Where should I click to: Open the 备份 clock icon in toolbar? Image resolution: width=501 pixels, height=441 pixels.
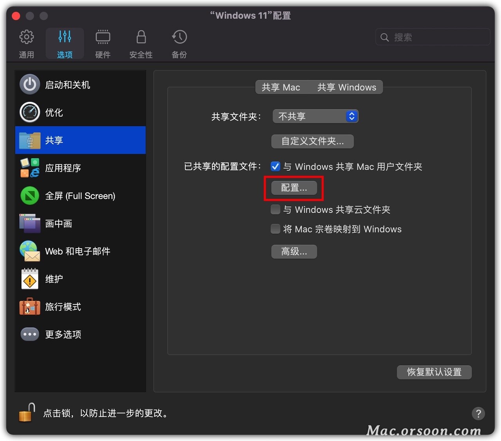[x=179, y=37]
